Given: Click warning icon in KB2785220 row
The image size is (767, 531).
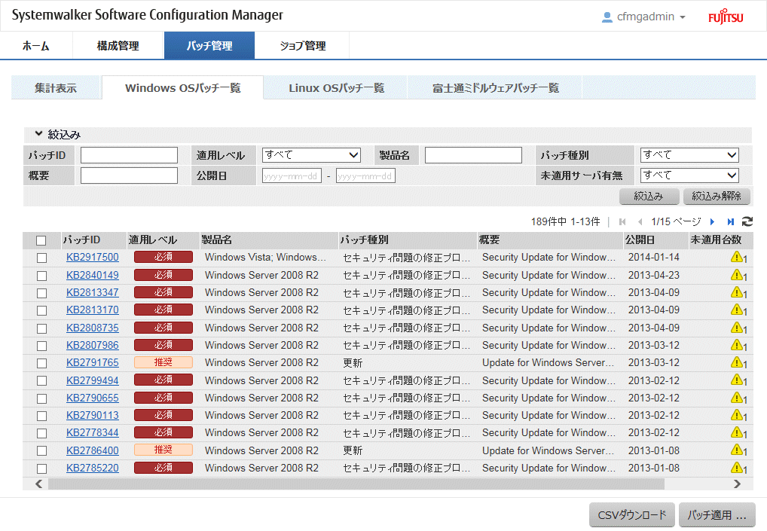Looking at the screenshot, I should [737, 468].
